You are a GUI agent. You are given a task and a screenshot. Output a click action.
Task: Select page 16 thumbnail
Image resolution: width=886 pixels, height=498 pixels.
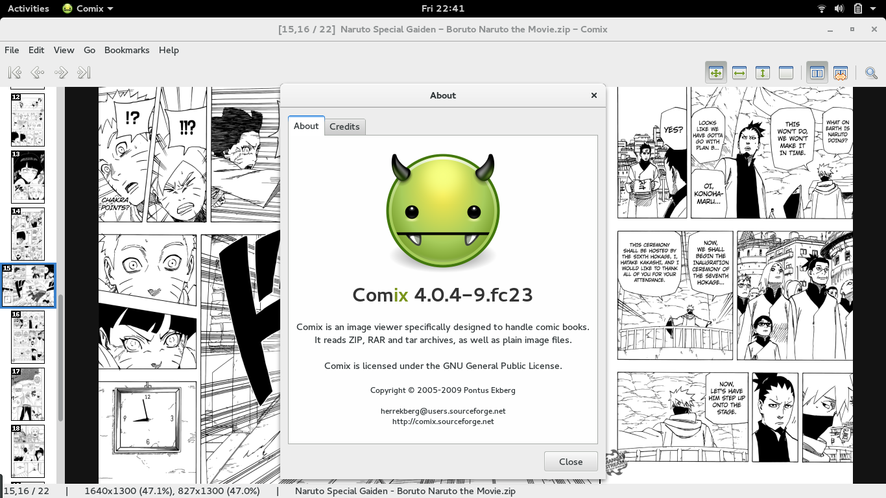coord(28,337)
